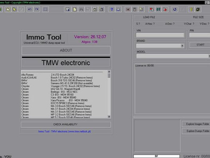The width and height of the screenshot is (210, 158).
Task: Click the CHECK AVAILABILITY button
Action: coord(66,124)
